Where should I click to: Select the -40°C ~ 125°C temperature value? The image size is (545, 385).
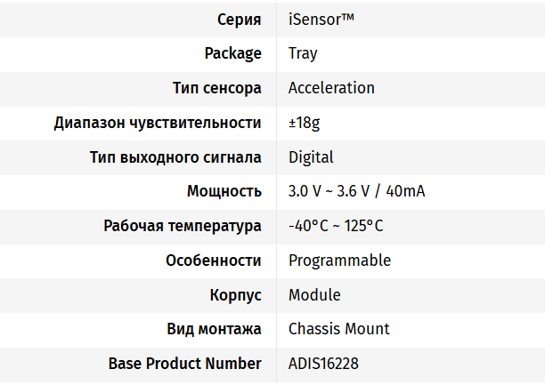pyautogui.click(x=336, y=226)
